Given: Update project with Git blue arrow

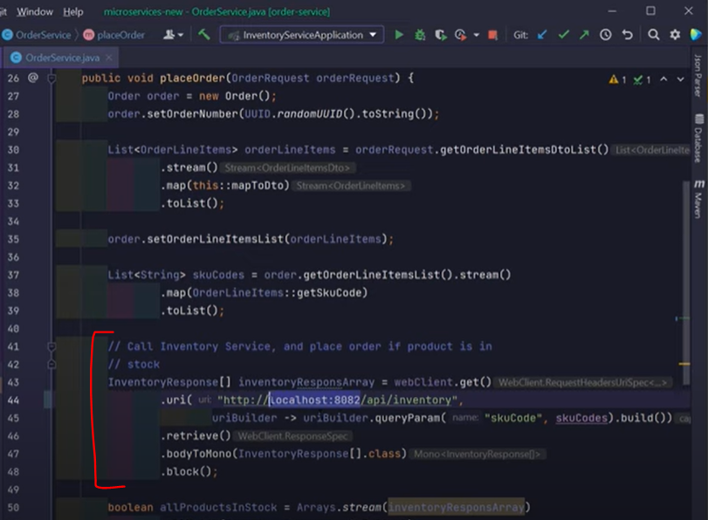Looking at the screenshot, I should tap(542, 35).
